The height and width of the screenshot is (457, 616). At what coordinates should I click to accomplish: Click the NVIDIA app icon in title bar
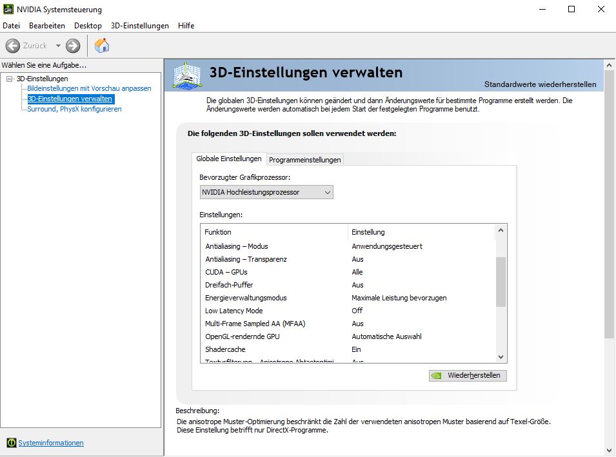click(x=8, y=9)
